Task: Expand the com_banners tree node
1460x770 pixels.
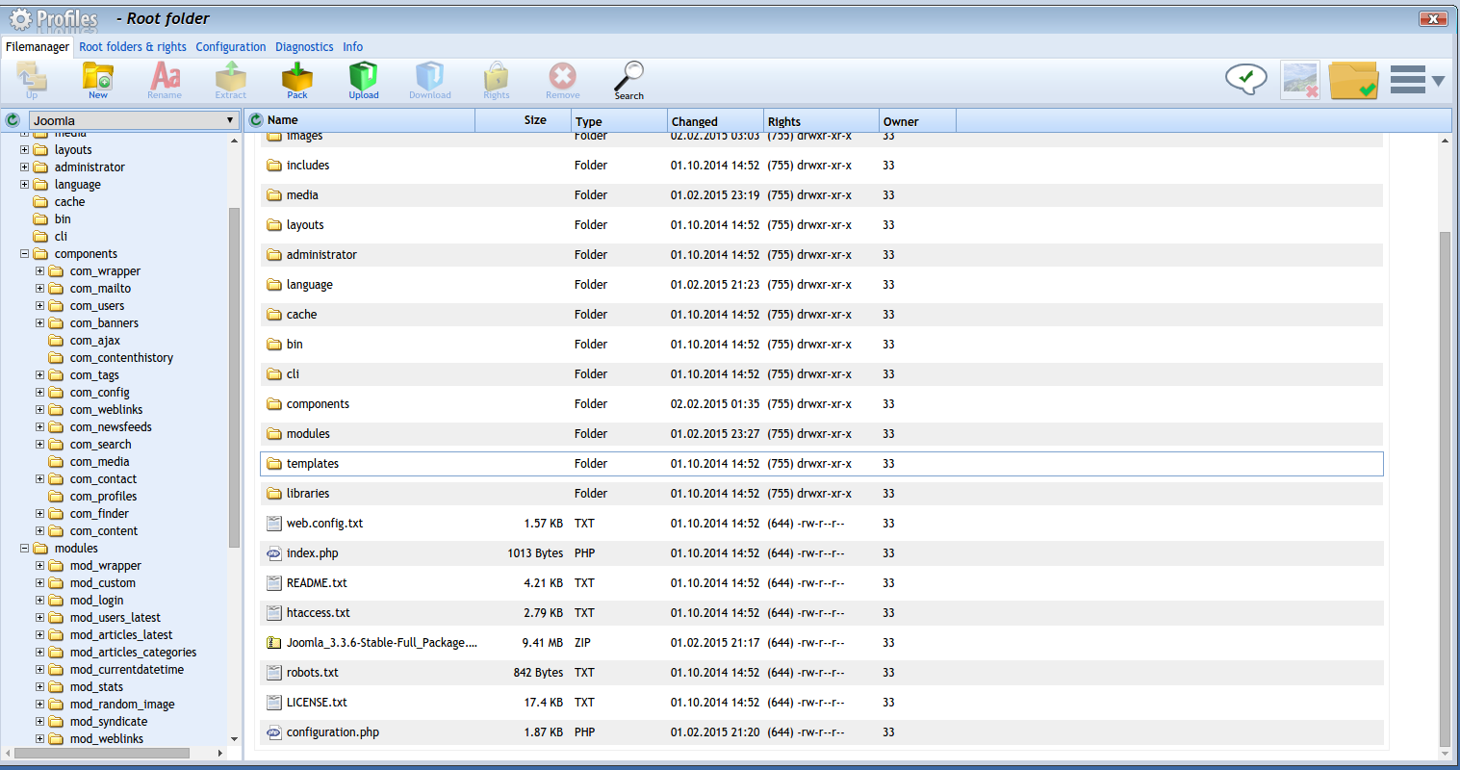Action: pyautogui.click(x=40, y=323)
